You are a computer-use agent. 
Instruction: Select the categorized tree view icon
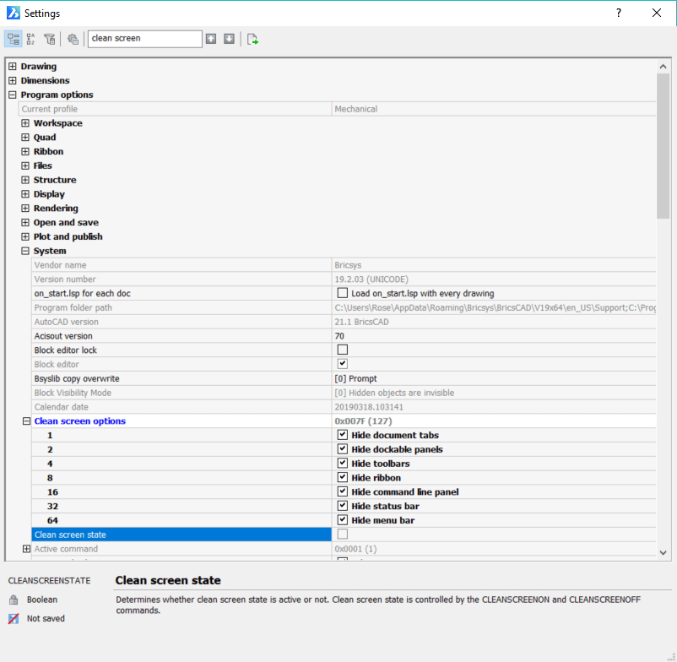(13, 38)
